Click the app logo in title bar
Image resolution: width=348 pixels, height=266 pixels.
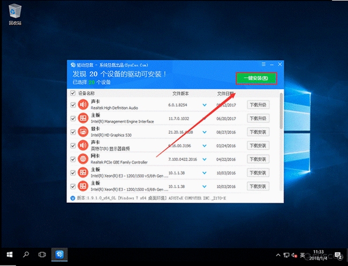coord(73,65)
